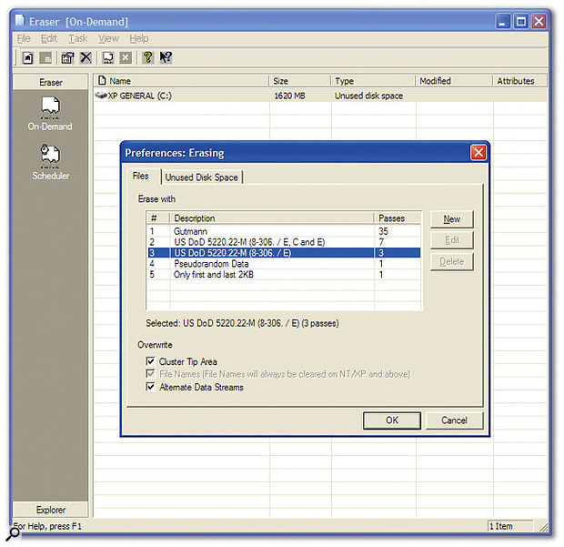Open the Help menu
The image size is (564, 547).
[x=139, y=38]
